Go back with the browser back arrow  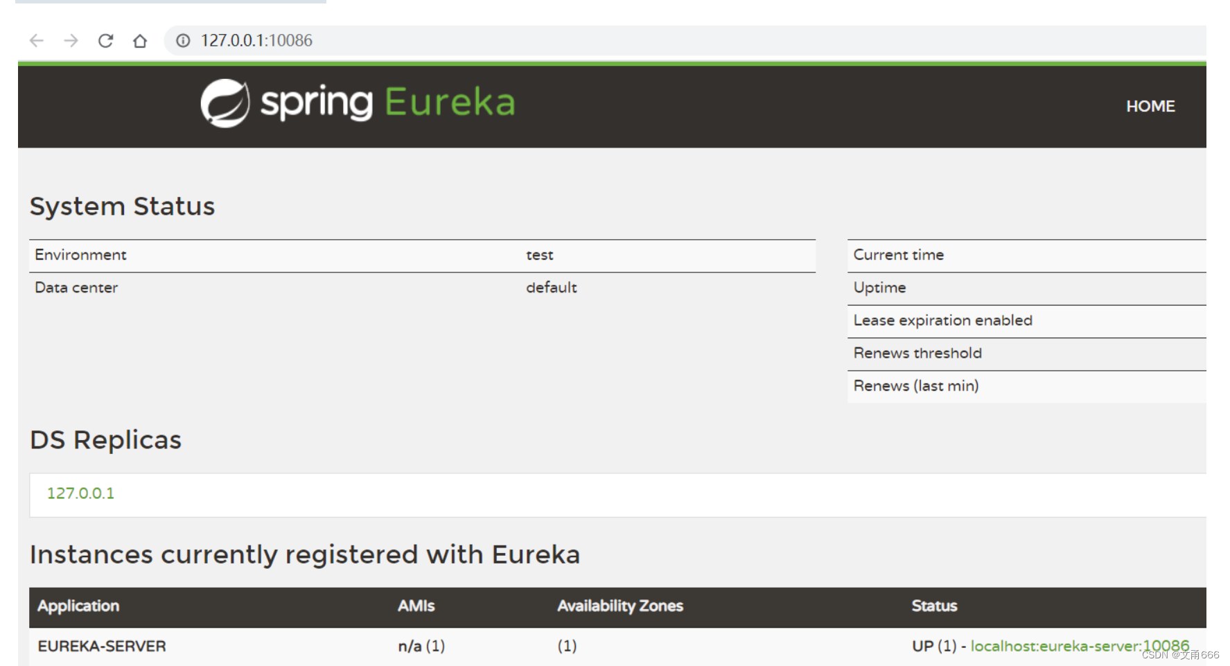[x=37, y=41]
